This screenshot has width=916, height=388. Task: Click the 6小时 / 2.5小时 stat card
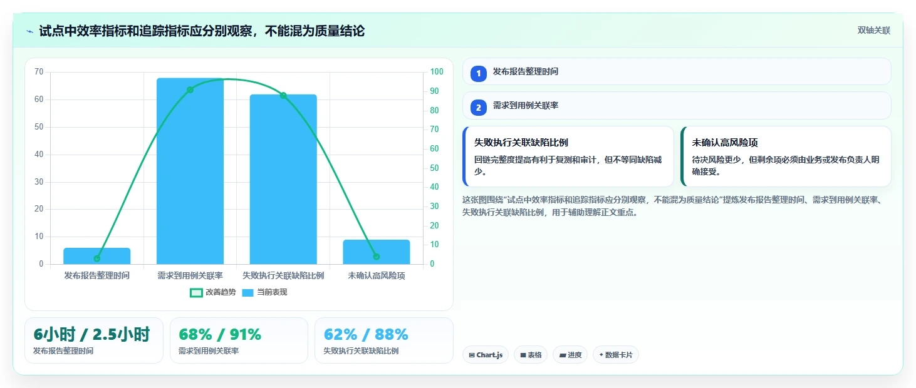(94, 340)
